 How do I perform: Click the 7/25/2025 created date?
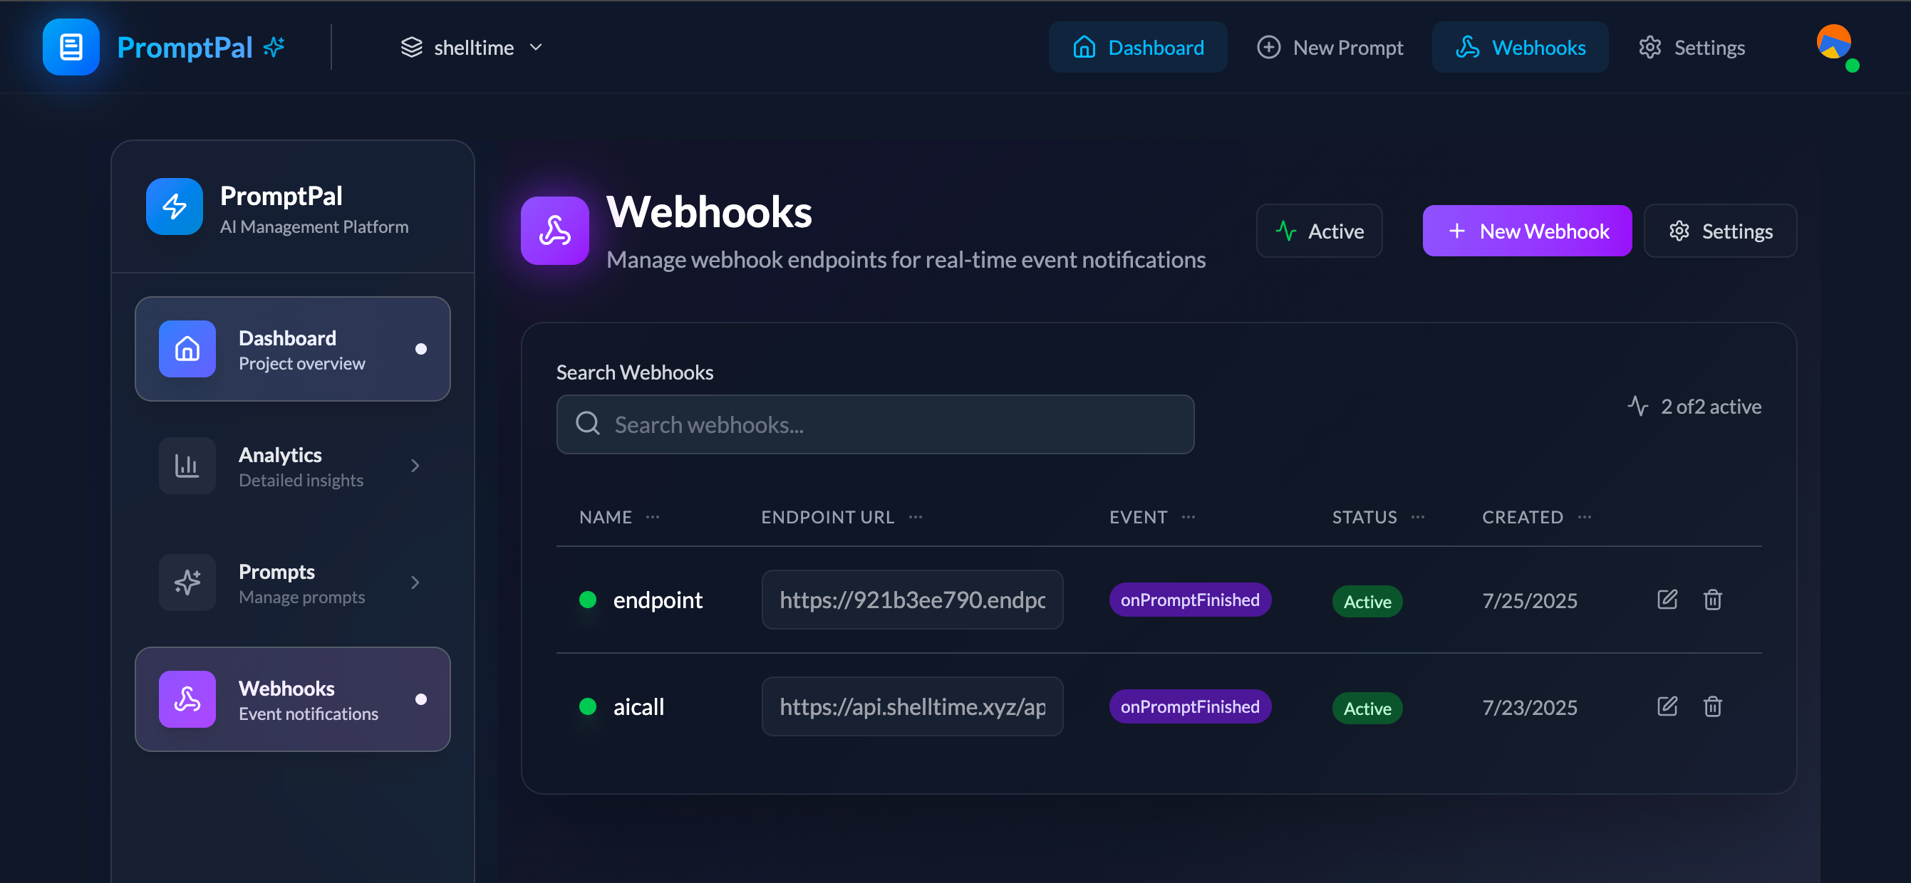pos(1530,600)
